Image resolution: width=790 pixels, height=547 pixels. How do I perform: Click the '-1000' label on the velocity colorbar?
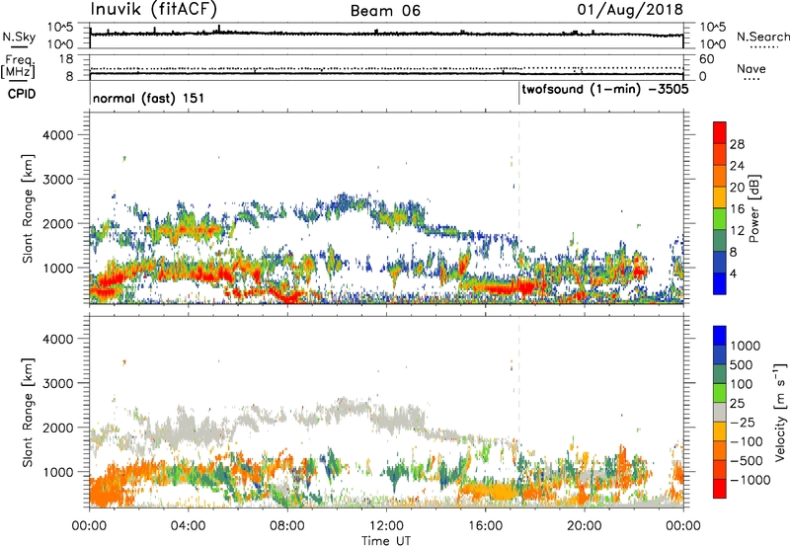tap(750, 480)
